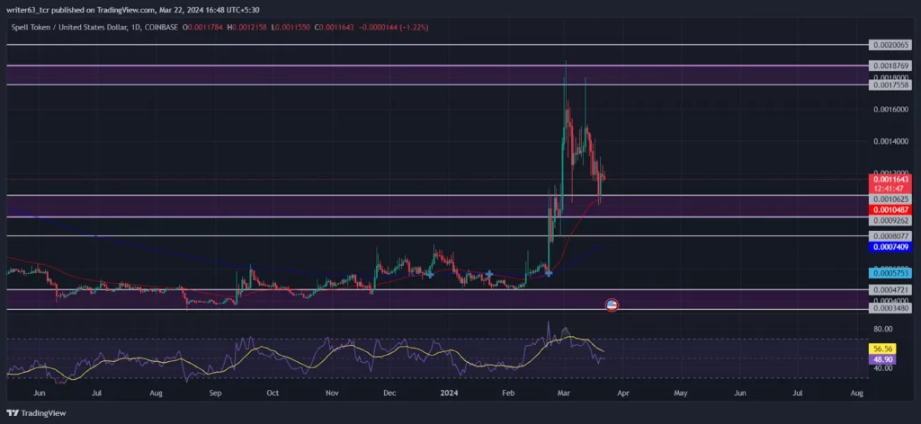Click the yellow RSI average label 56.56

coord(883,349)
